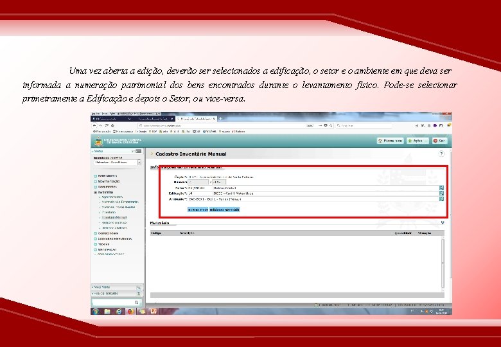This screenshot has height=347, width=501.
Task: Switch to the second browser tab
Action: click(154, 118)
